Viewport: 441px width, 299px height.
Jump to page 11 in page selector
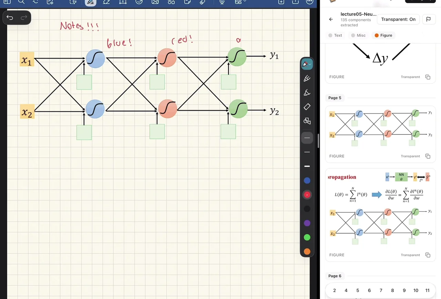428,290
